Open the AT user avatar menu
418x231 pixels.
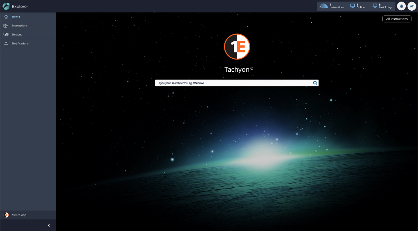click(412, 6)
